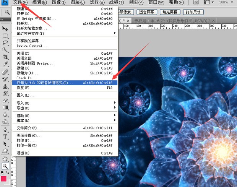Select the Hand tool
237x187 pixels.
[x=5, y=158]
